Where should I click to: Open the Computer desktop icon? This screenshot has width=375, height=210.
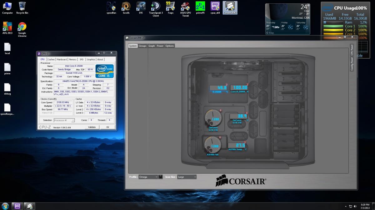tap(7, 8)
